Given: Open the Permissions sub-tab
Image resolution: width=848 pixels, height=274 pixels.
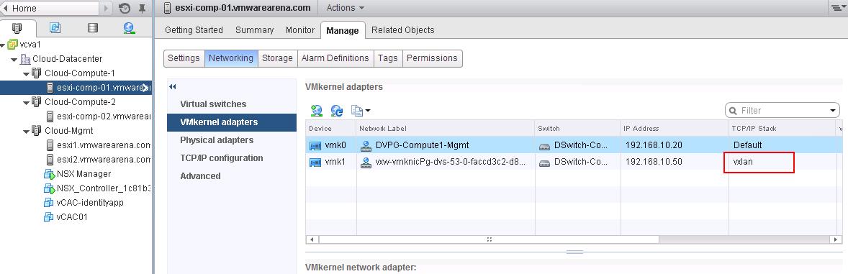Looking at the screenshot, I should point(432,58).
